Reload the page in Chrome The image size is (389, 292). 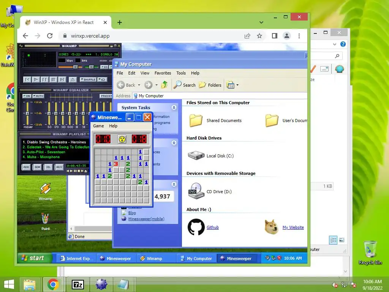[50, 36]
